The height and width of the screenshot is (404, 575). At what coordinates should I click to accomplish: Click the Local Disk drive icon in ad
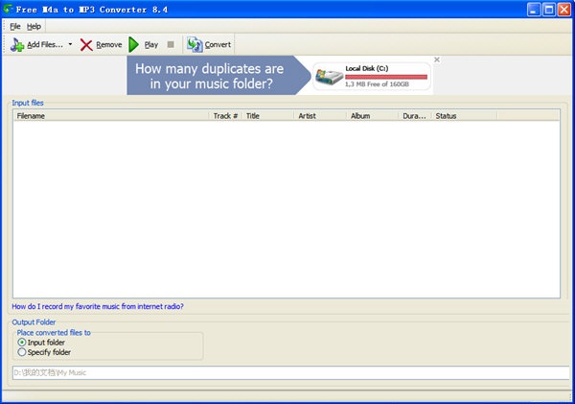click(x=329, y=77)
